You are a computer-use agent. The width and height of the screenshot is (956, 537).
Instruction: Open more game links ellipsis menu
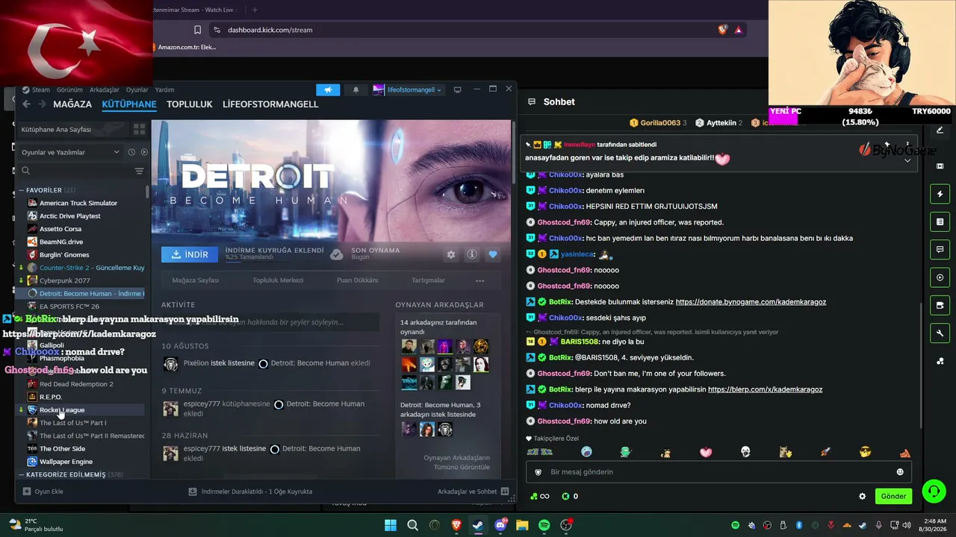(479, 280)
